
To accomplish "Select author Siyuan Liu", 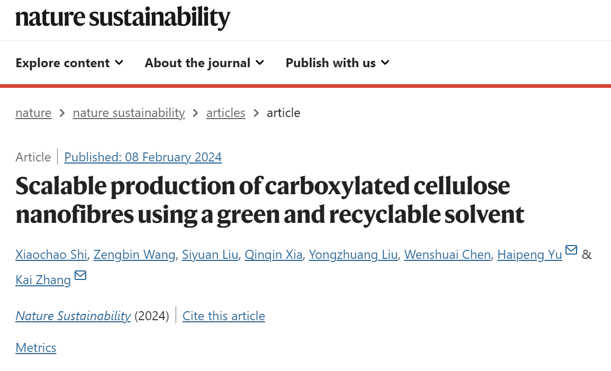I will tap(210, 255).
